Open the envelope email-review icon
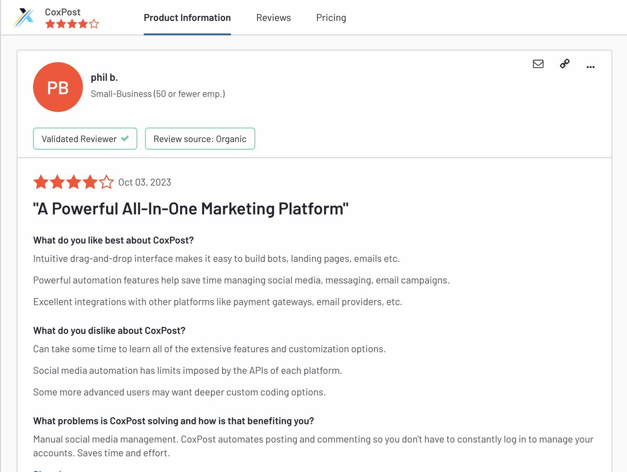Image resolution: width=627 pixels, height=472 pixels. point(538,64)
